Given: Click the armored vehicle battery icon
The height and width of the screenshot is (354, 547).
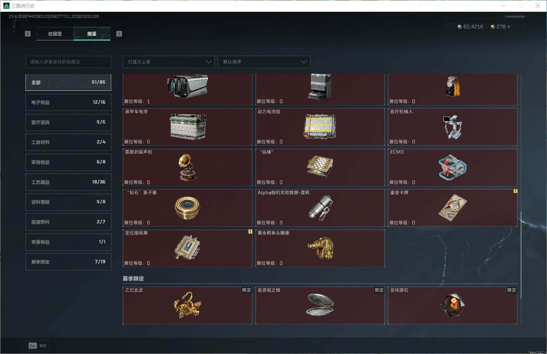Looking at the screenshot, I should (187, 127).
